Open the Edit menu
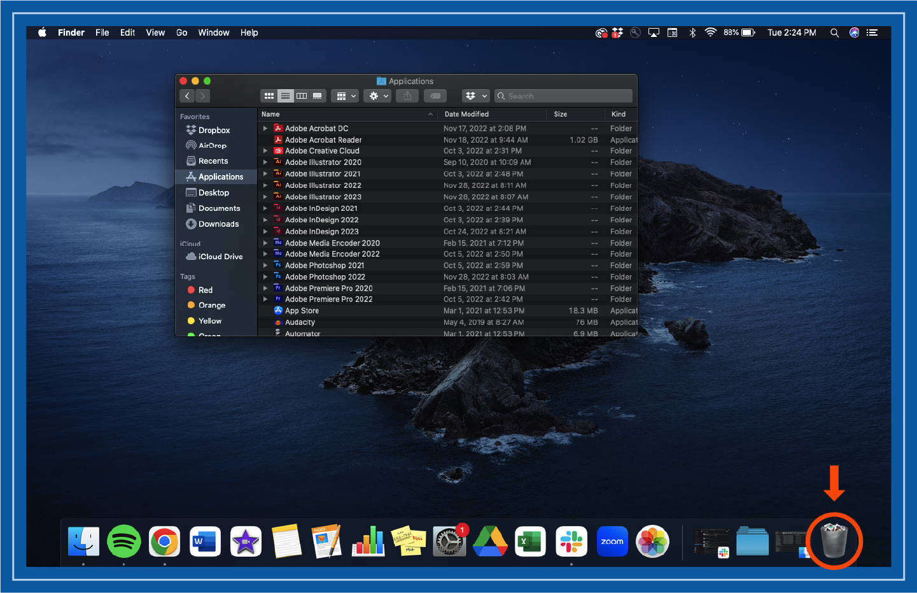Screen dimensions: 917x593 pos(127,32)
